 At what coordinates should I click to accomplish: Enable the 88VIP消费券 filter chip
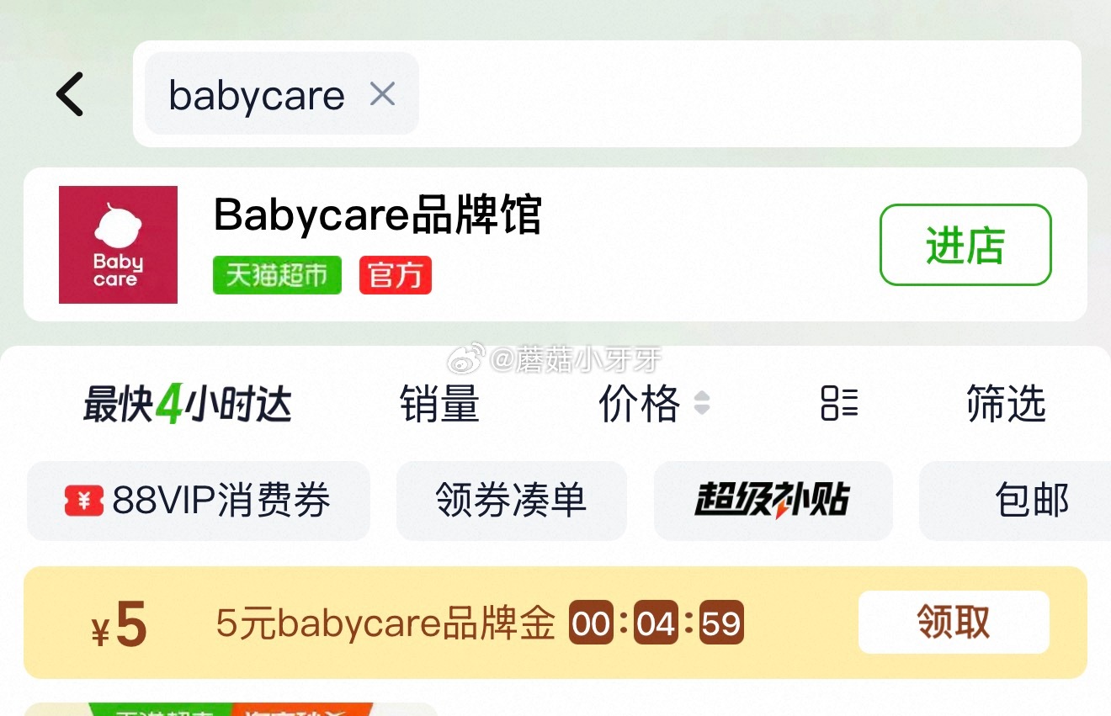tap(199, 501)
